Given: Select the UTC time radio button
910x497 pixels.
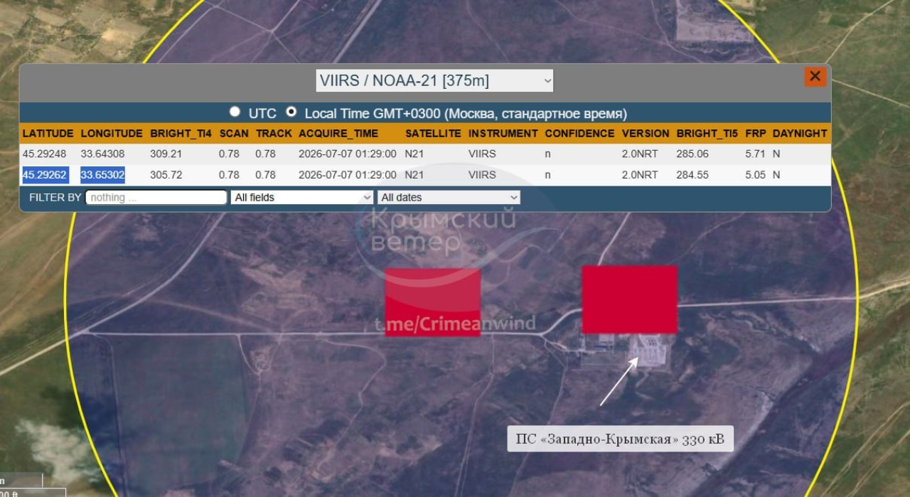Looking at the screenshot, I should 235,112.
